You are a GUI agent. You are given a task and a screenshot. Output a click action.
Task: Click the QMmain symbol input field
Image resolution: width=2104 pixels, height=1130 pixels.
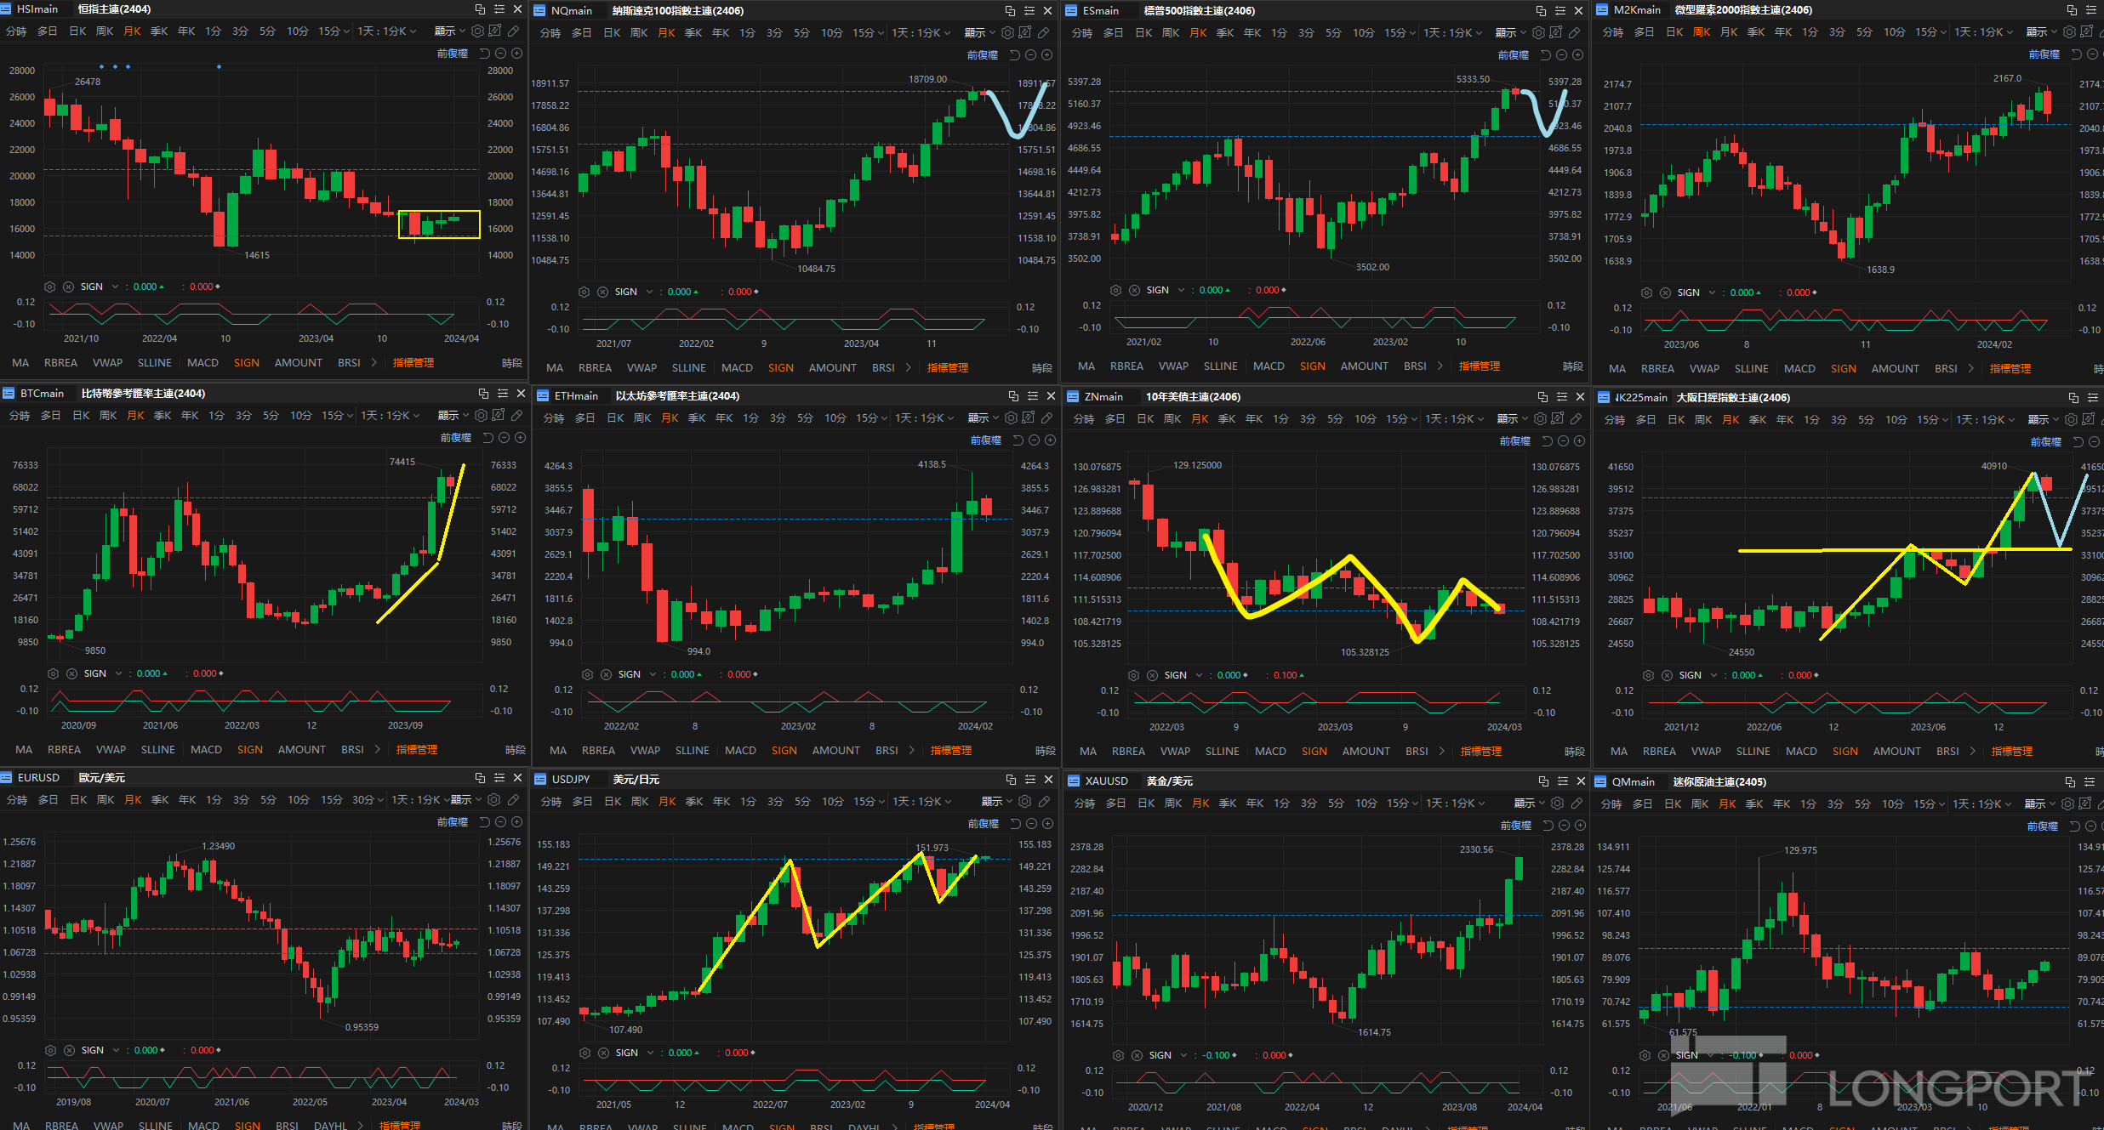pos(1633,782)
